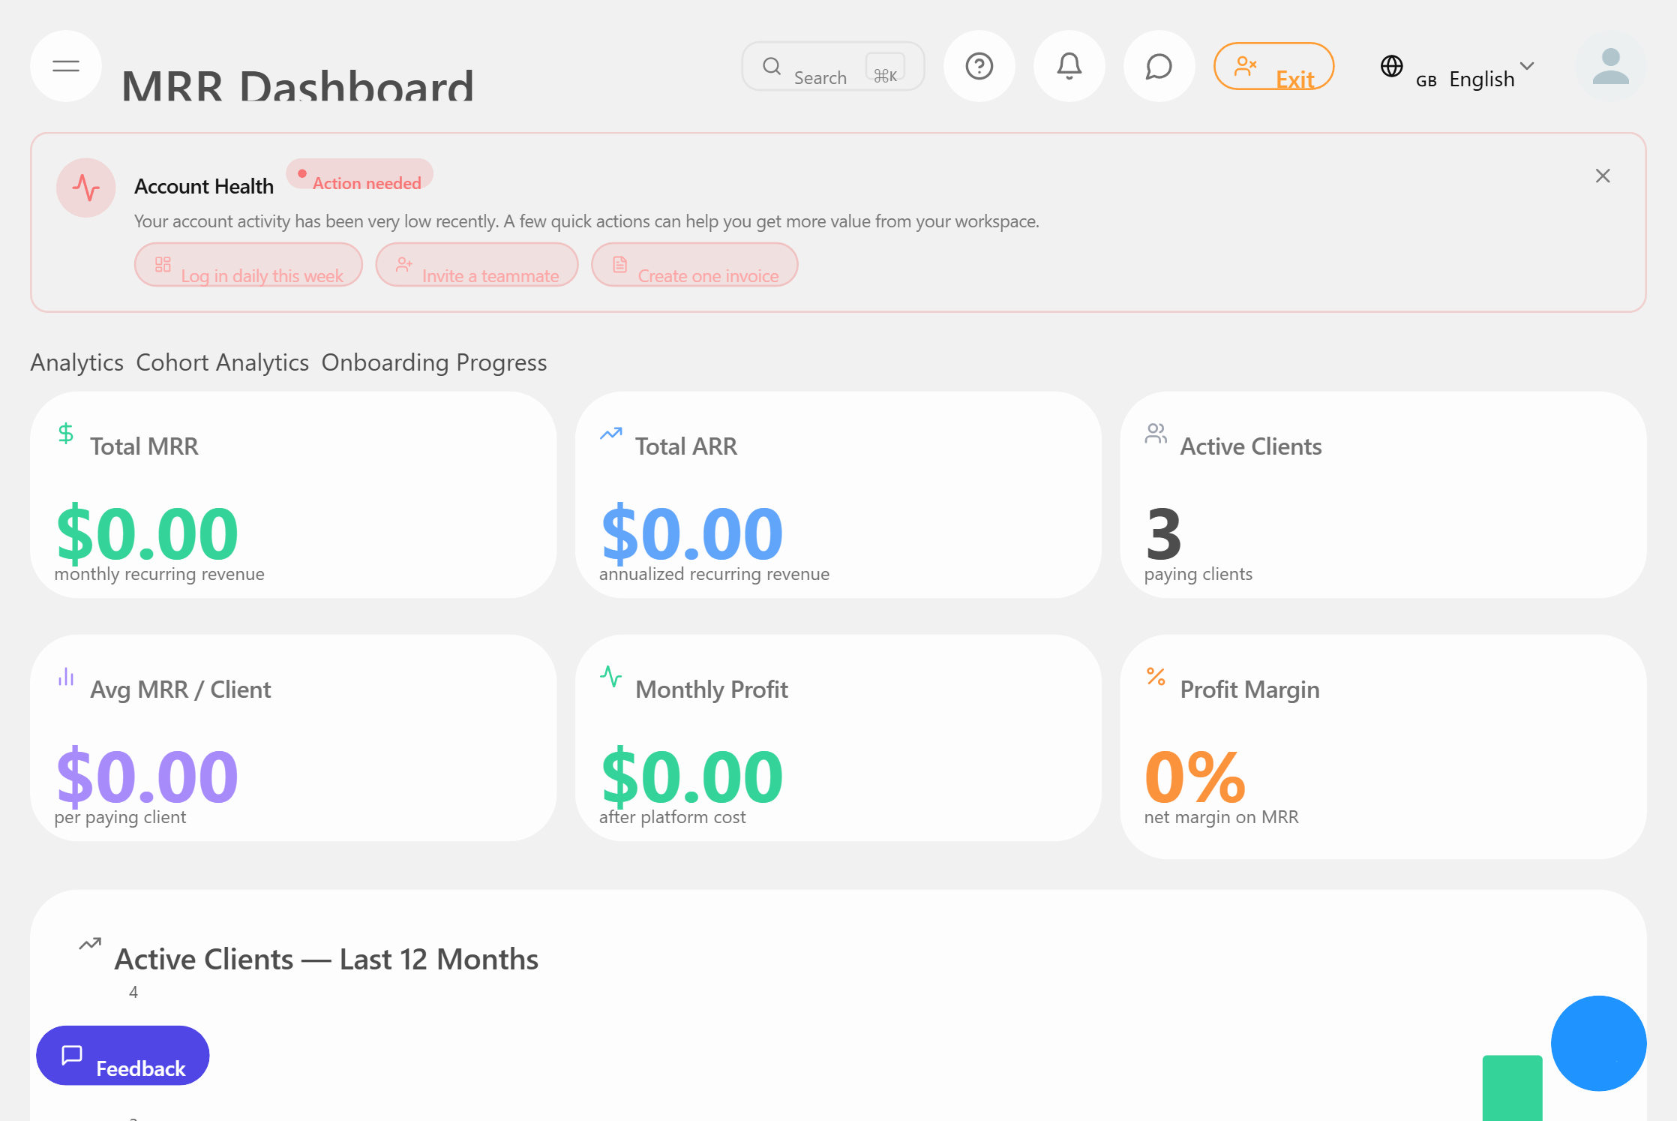Click Create one invoice
This screenshot has width=1677, height=1121.
(x=694, y=265)
